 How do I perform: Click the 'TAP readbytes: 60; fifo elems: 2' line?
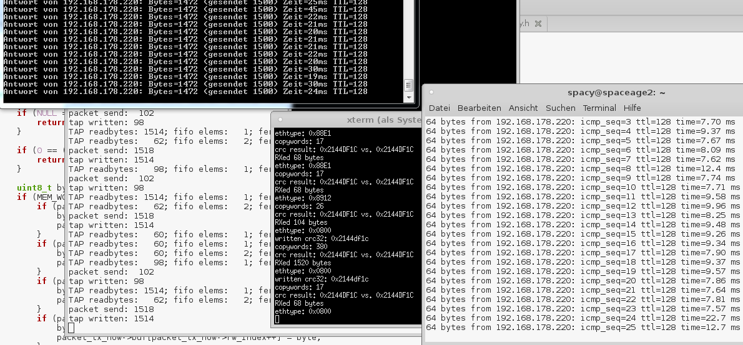click(170, 253)
